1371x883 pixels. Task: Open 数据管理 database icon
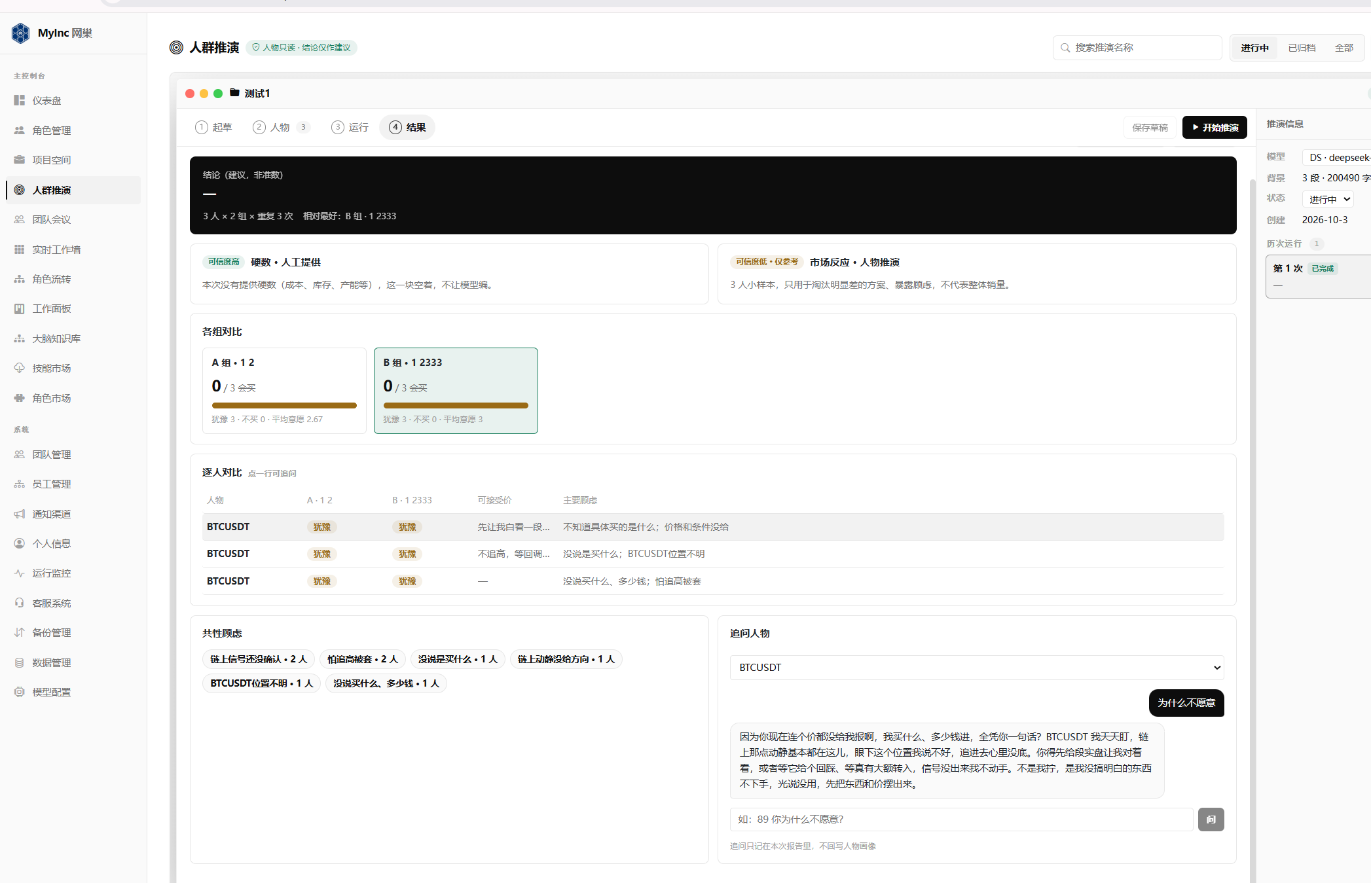coord(20,662)
